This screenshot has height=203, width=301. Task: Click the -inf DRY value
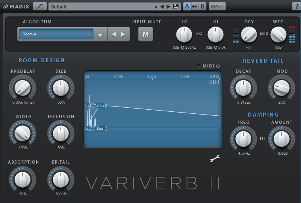tap(249, 47)
